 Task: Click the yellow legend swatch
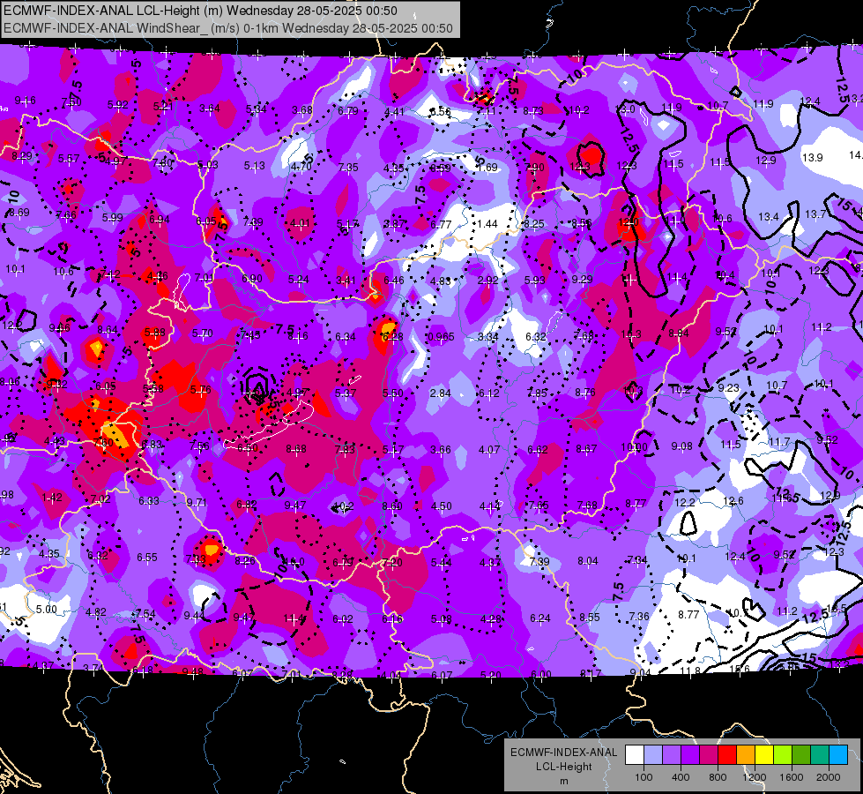click(764, 754)
